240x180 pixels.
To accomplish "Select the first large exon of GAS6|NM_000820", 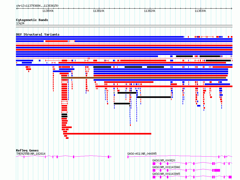I will (x=154, y=164).
